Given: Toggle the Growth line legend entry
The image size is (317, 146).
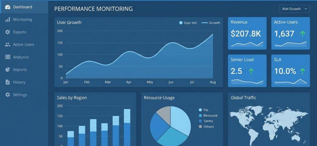Looking at the screenshot, I should point(211,23).
